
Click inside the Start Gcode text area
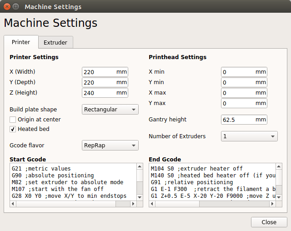coord(73,182)
